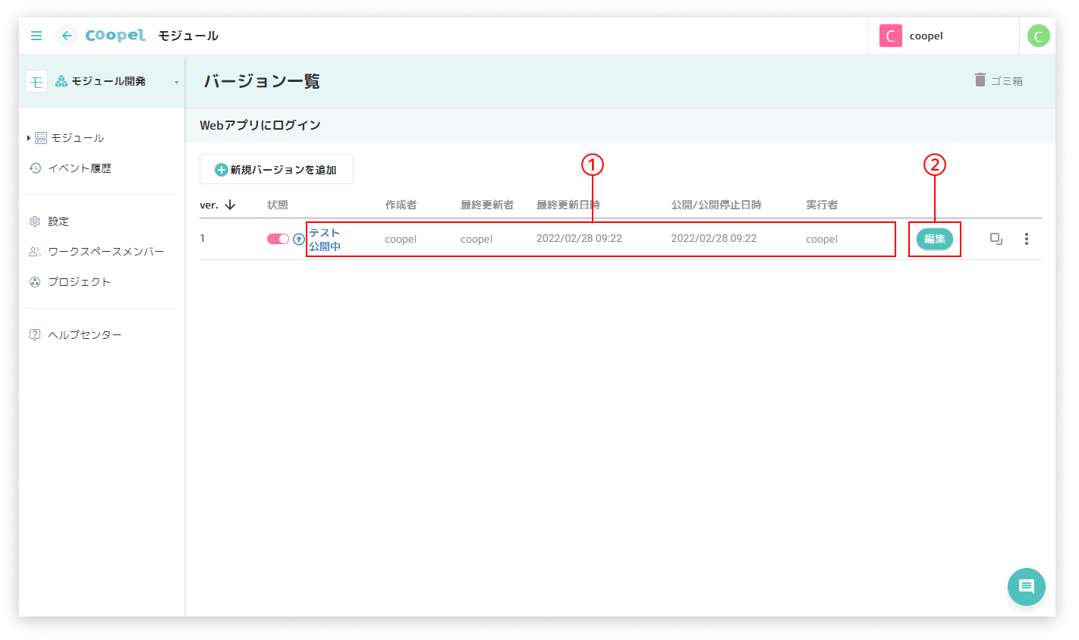Image resolution: width=1079 pixels, height=640 pixels.
Task: Click the coopel logo
Action: (115, 36)
